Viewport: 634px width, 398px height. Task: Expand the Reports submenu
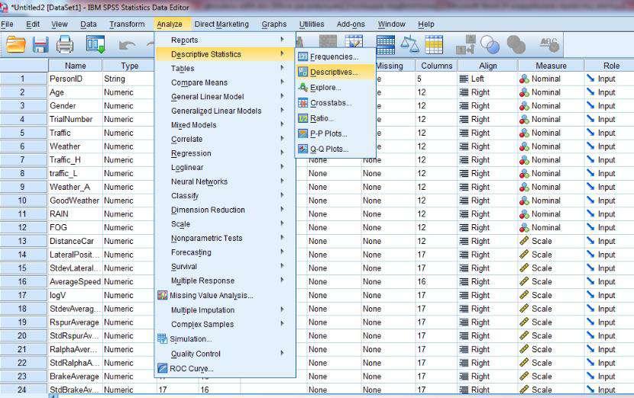225,40
